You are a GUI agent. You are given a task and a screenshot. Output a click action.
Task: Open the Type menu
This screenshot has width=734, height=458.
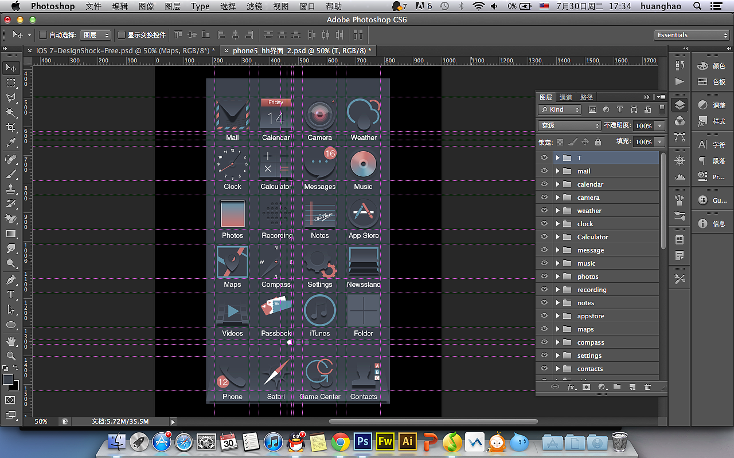200,6
